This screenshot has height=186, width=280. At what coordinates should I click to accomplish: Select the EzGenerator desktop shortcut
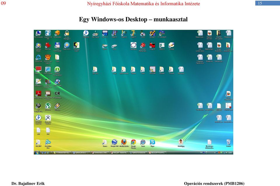57,34
